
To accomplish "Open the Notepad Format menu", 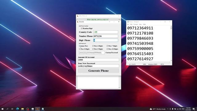I will [135, 24].
